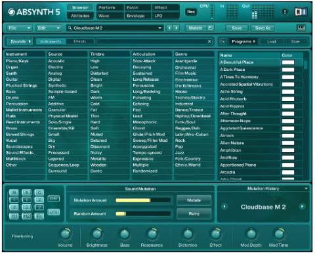Switch the browser filter to Effects

click(80, 41)
